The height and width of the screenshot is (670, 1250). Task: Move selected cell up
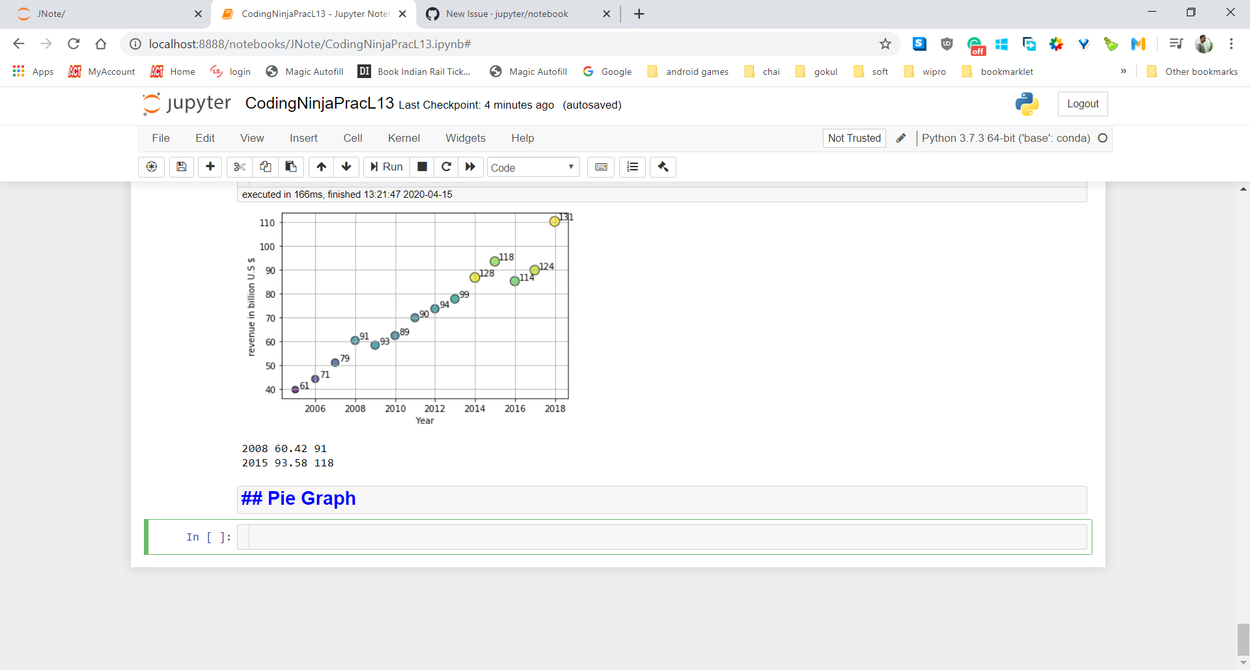tap(322, 167)
